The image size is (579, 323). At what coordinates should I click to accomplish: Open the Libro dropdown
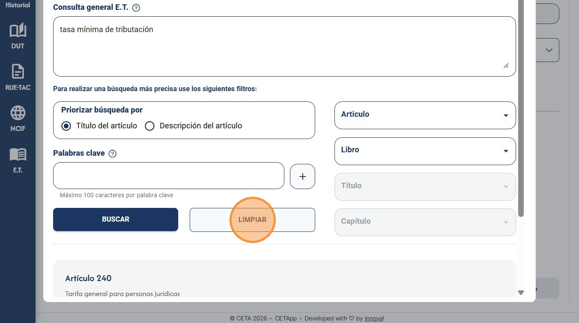425,151
